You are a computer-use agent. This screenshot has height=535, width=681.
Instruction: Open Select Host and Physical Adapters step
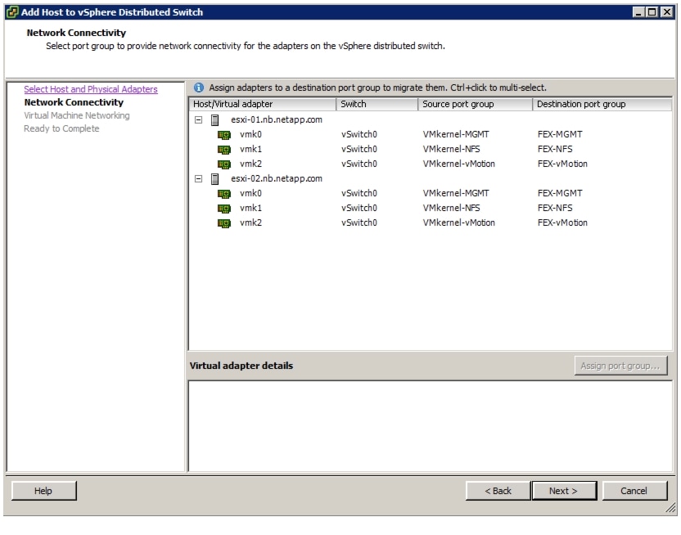91,89
